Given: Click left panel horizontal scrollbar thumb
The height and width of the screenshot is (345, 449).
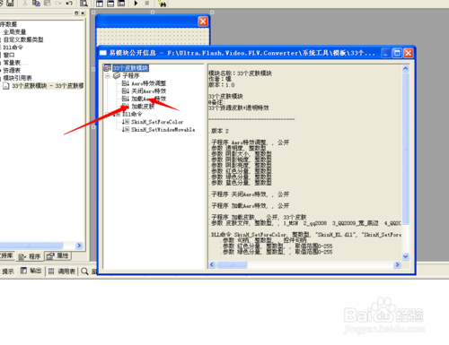Looking at the screenshot, I should 31,246.
